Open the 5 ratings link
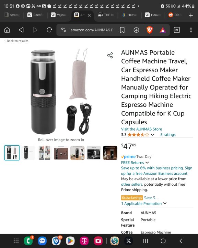This screenshot has width=198, height=248. click(x=168, y=135)
